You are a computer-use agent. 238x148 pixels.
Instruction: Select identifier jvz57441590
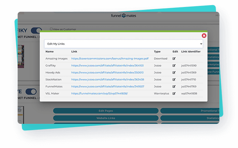click(189, 66)
